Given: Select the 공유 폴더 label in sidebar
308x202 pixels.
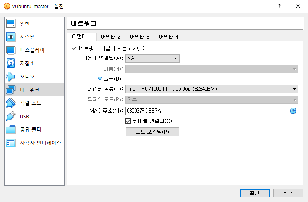Looking at the screenshot, I should 31,130.
